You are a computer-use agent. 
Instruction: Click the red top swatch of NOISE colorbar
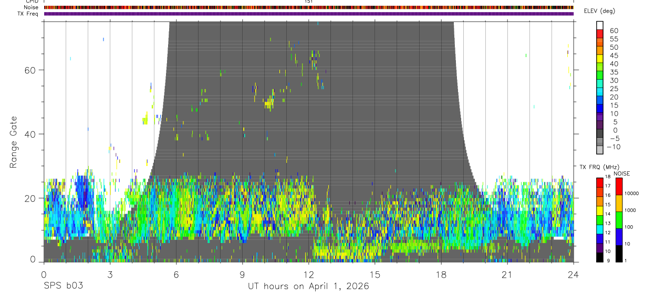click(619, 186)
